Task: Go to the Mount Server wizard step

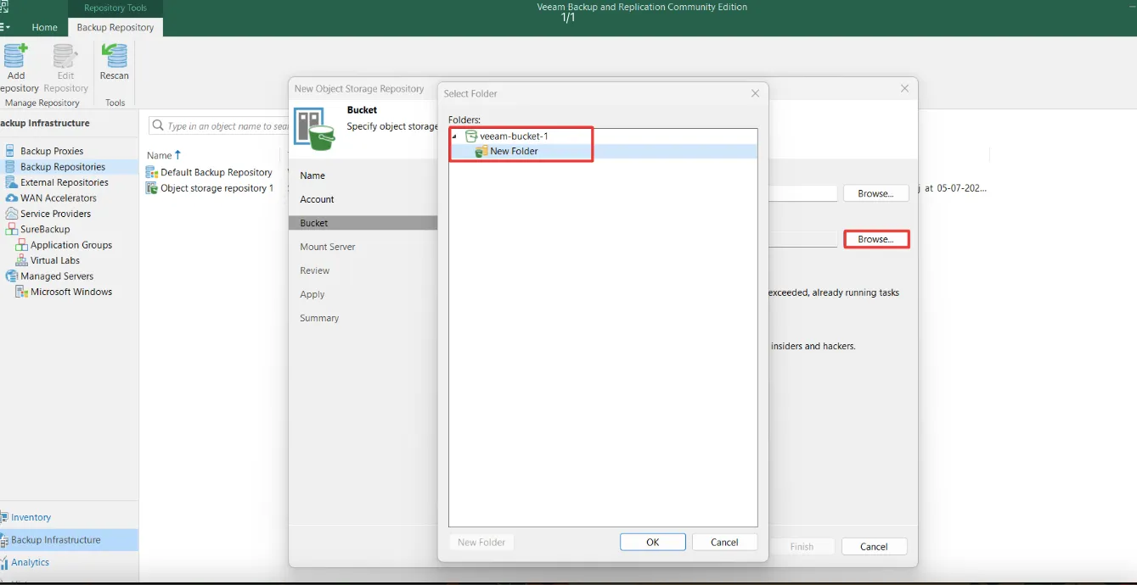Action: point(328,247)
